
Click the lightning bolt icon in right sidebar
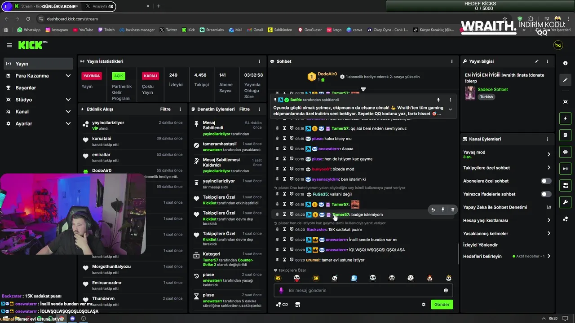[x=565, y=118]
